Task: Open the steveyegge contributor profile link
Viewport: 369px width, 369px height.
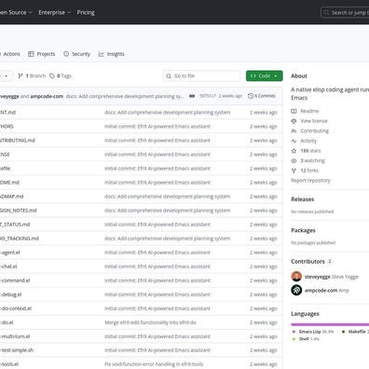Action: tap(318, 277)
